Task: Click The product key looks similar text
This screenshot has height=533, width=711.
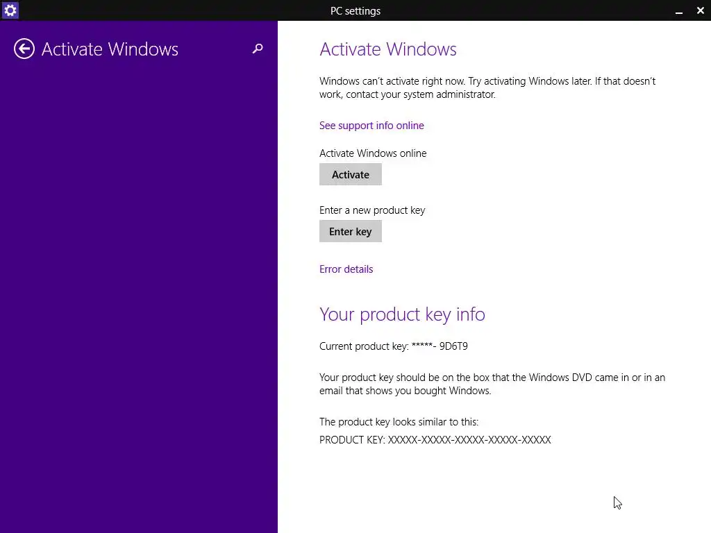Action: pyautogui.click(x=399, y=422)
